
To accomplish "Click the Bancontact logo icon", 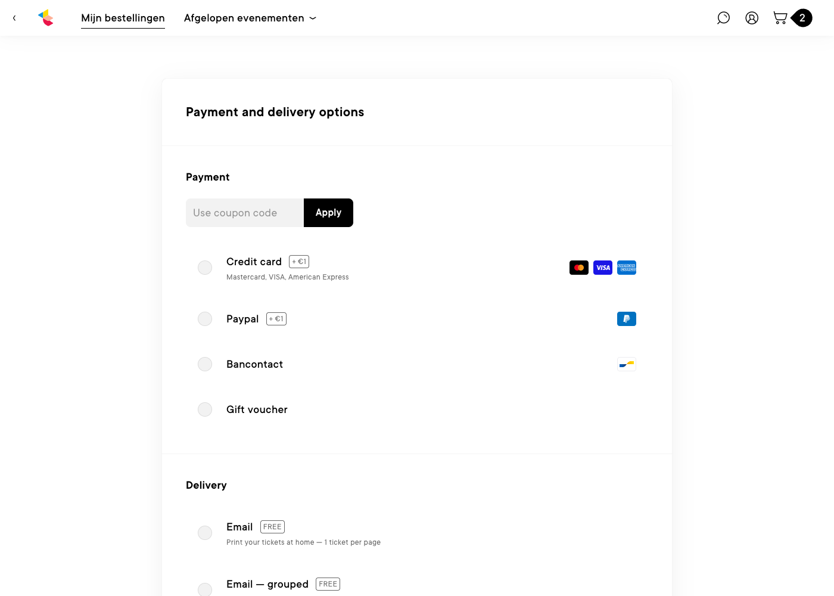I will [627, 364].
